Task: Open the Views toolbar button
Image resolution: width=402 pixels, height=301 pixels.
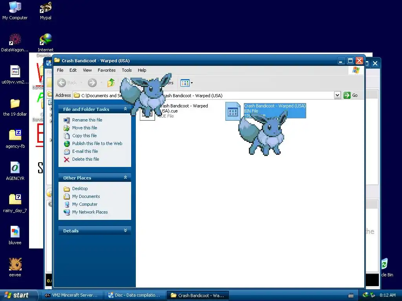Action: point(186,83)
